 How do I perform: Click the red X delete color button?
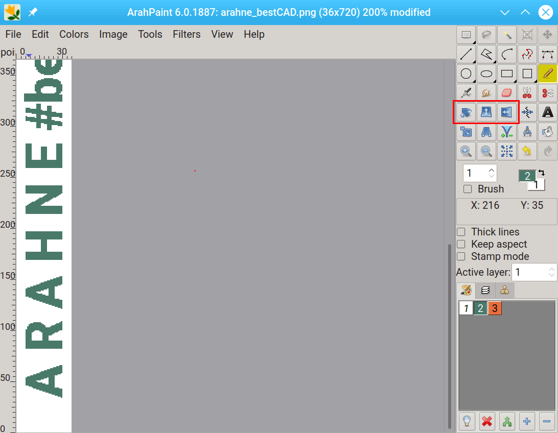[487, 422]
